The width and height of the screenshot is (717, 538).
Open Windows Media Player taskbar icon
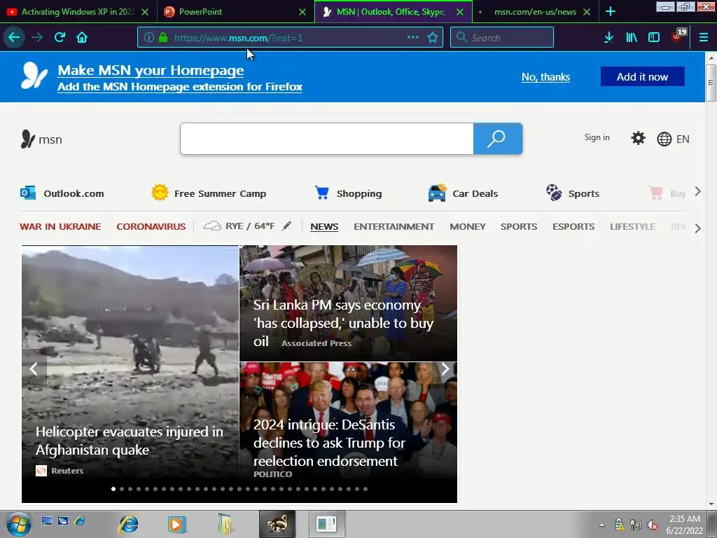point(177,524)
